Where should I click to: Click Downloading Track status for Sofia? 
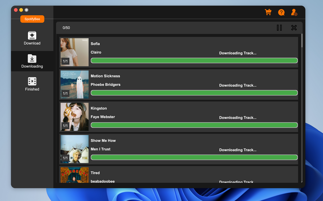[x=238, y=53]
